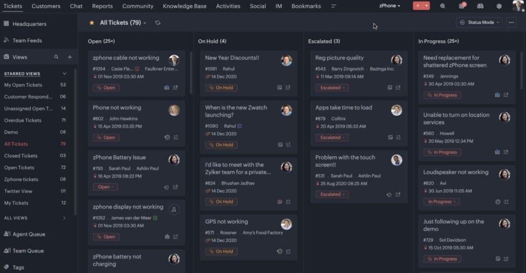Open the zPhone department dropdown
The width and height of the screenshot is (526, 273).
click(389, 6)
